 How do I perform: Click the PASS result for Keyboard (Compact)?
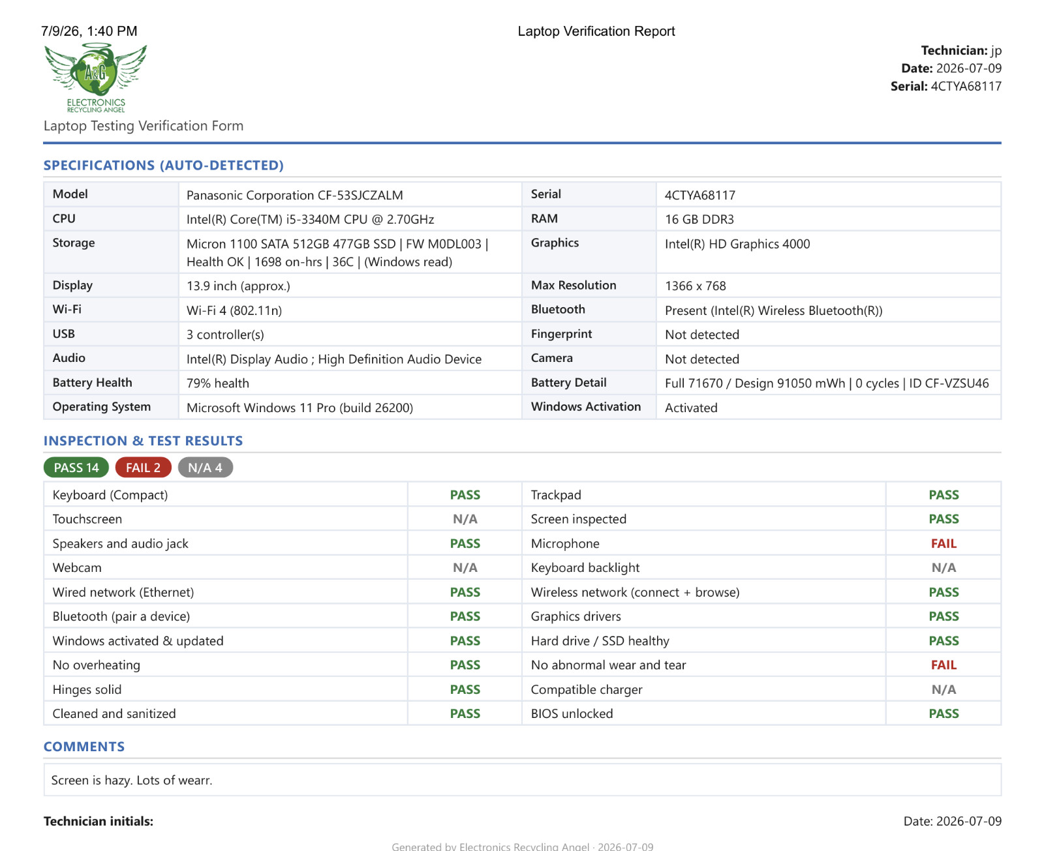[x=465, y=495]
